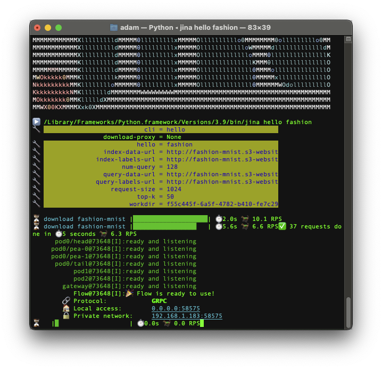Image resolution: width=382 pixels, height=369 pixels.
Task: Click the 'pod2@73648[I]:ready and listening' line
Action: [x=135, y=279]
